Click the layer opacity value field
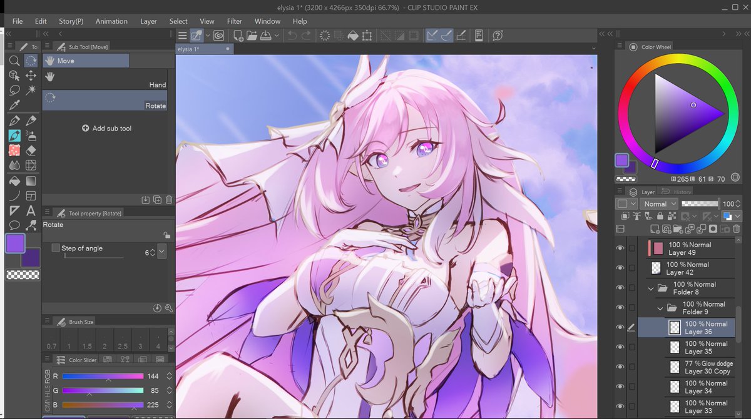Image resolution: width=751 pixels, height=419 pixels. (x=728, y=204)
